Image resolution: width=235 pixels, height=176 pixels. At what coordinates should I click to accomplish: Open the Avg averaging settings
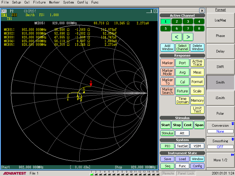[x=182, y=72]
